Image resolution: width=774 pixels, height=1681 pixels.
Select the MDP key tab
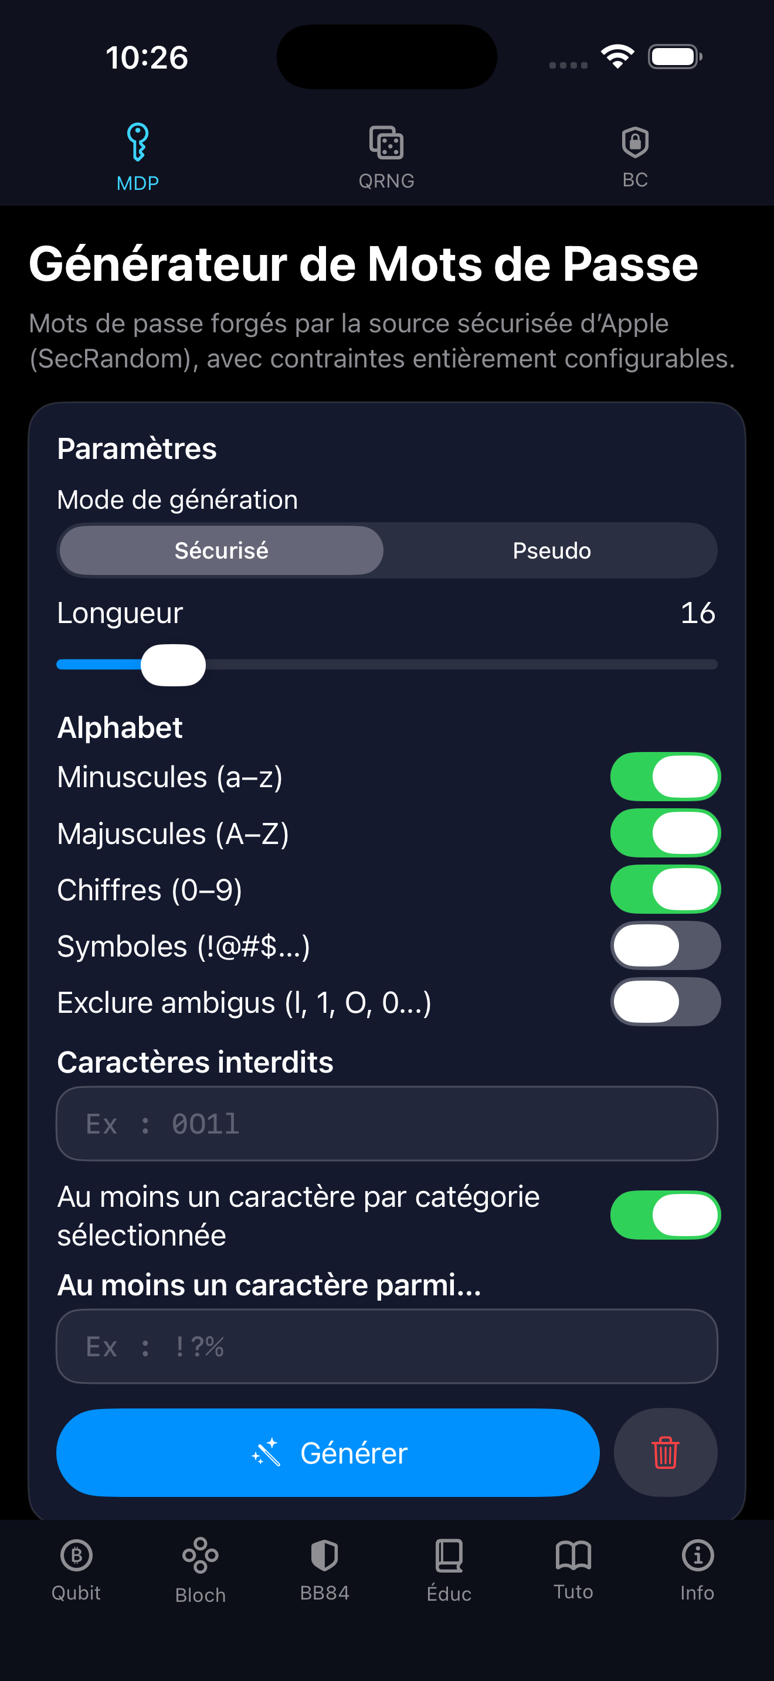tap(138, 156)
